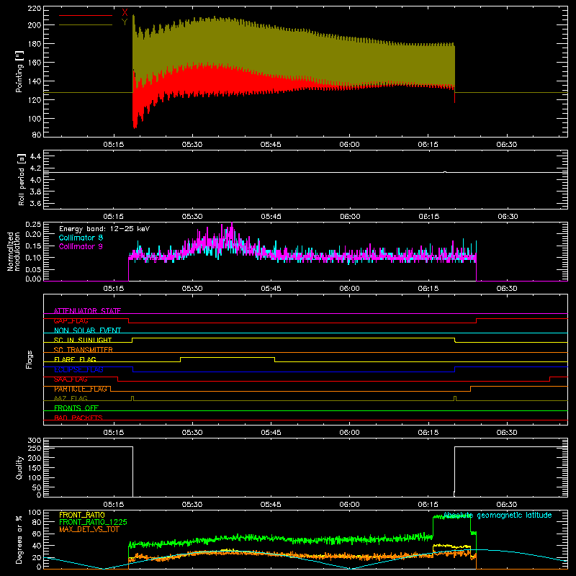The height and width of the screenshot is (576, 576).
Task: Click the SC_IN_SUNLIGHT flag label
Action: 83,340
